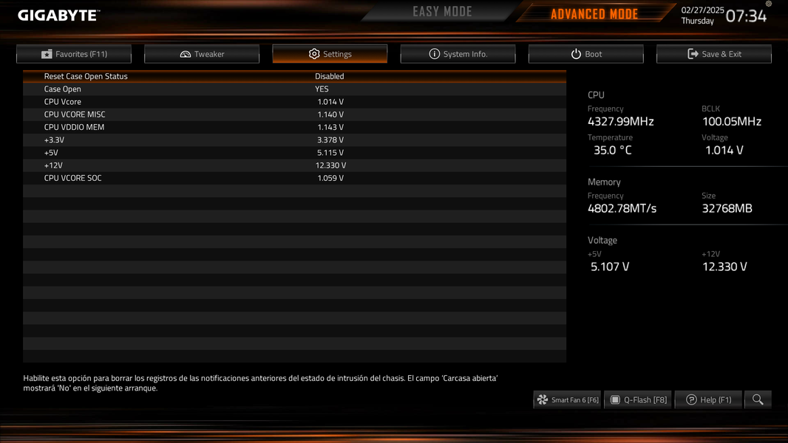This screenshot has width=788, height=443.
Task: Launch the Q-Flash utility
Action: 638,399
